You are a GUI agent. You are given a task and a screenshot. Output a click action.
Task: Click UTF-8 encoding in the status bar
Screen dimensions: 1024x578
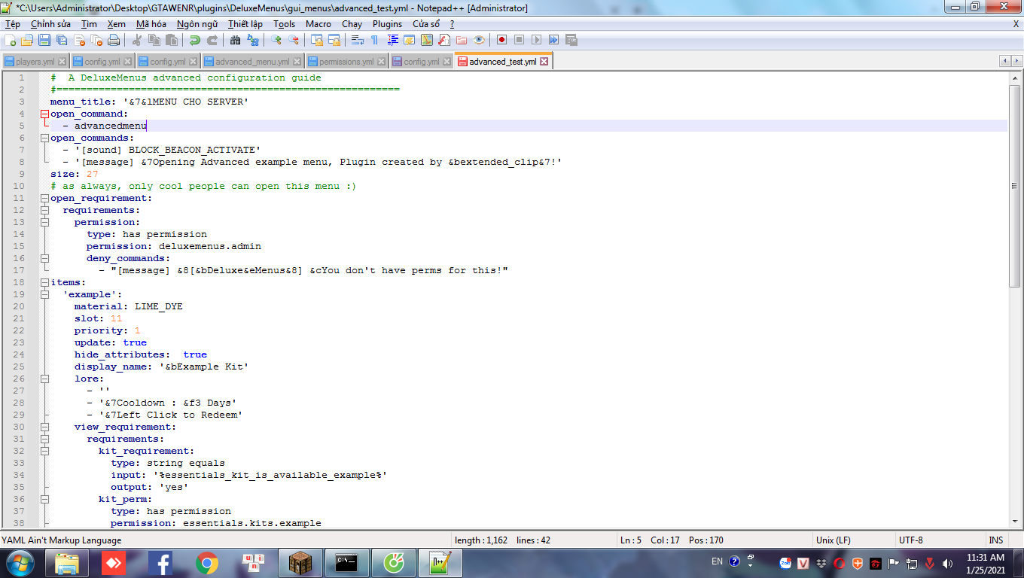910,540
